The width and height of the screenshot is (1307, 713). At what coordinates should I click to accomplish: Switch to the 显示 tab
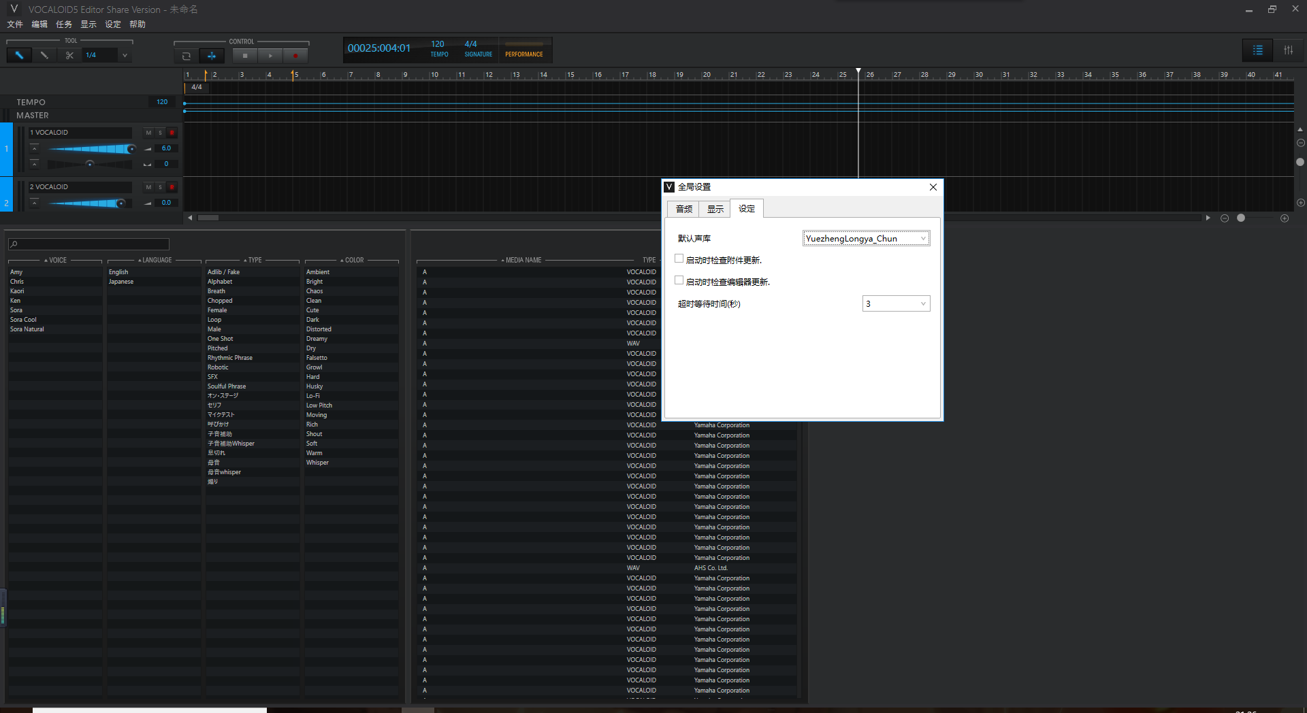(x=715, y=209)
